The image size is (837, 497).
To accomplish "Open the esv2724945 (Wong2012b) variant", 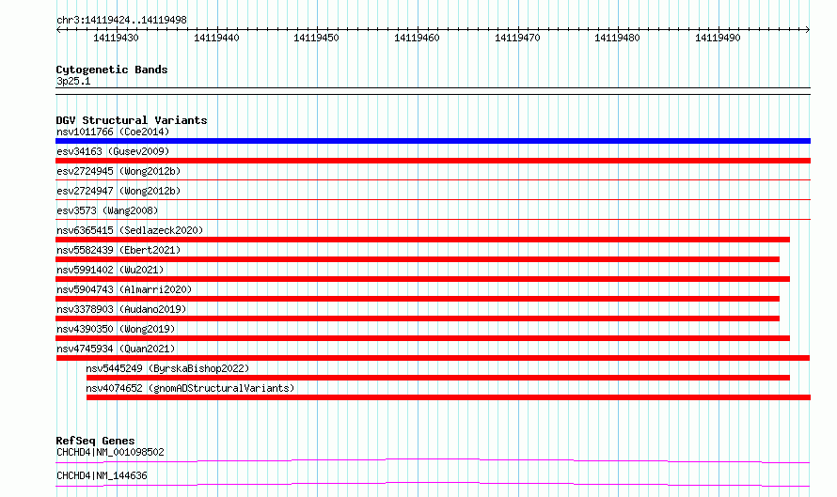I will pos(118,171).
